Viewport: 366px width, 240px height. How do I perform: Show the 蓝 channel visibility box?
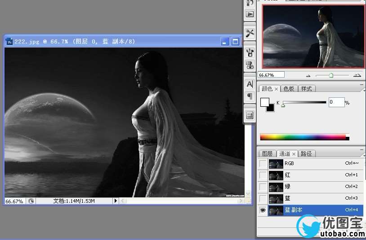tap(263, 199)
